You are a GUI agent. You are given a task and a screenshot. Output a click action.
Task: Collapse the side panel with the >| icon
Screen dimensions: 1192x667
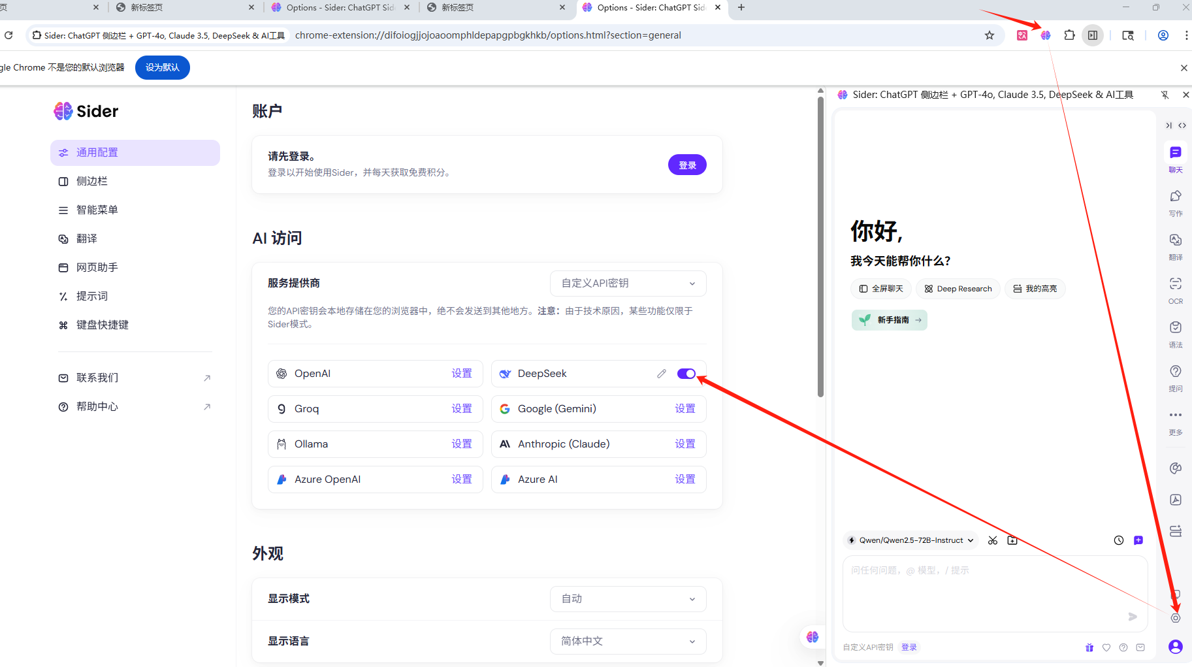click(1169, 125)
